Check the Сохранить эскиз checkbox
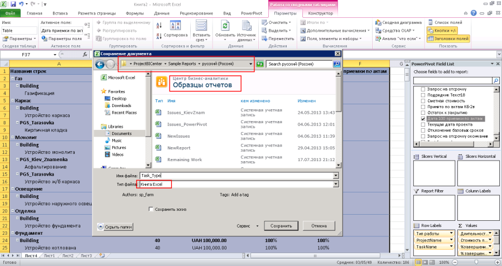This screenshot has height=266, width=502. coord(151,209)
